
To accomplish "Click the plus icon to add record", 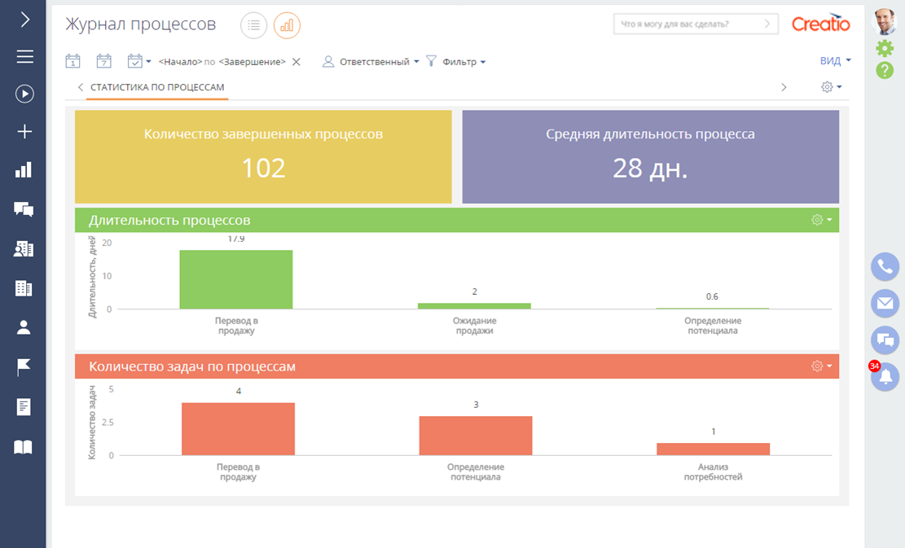I will (24, 132).
